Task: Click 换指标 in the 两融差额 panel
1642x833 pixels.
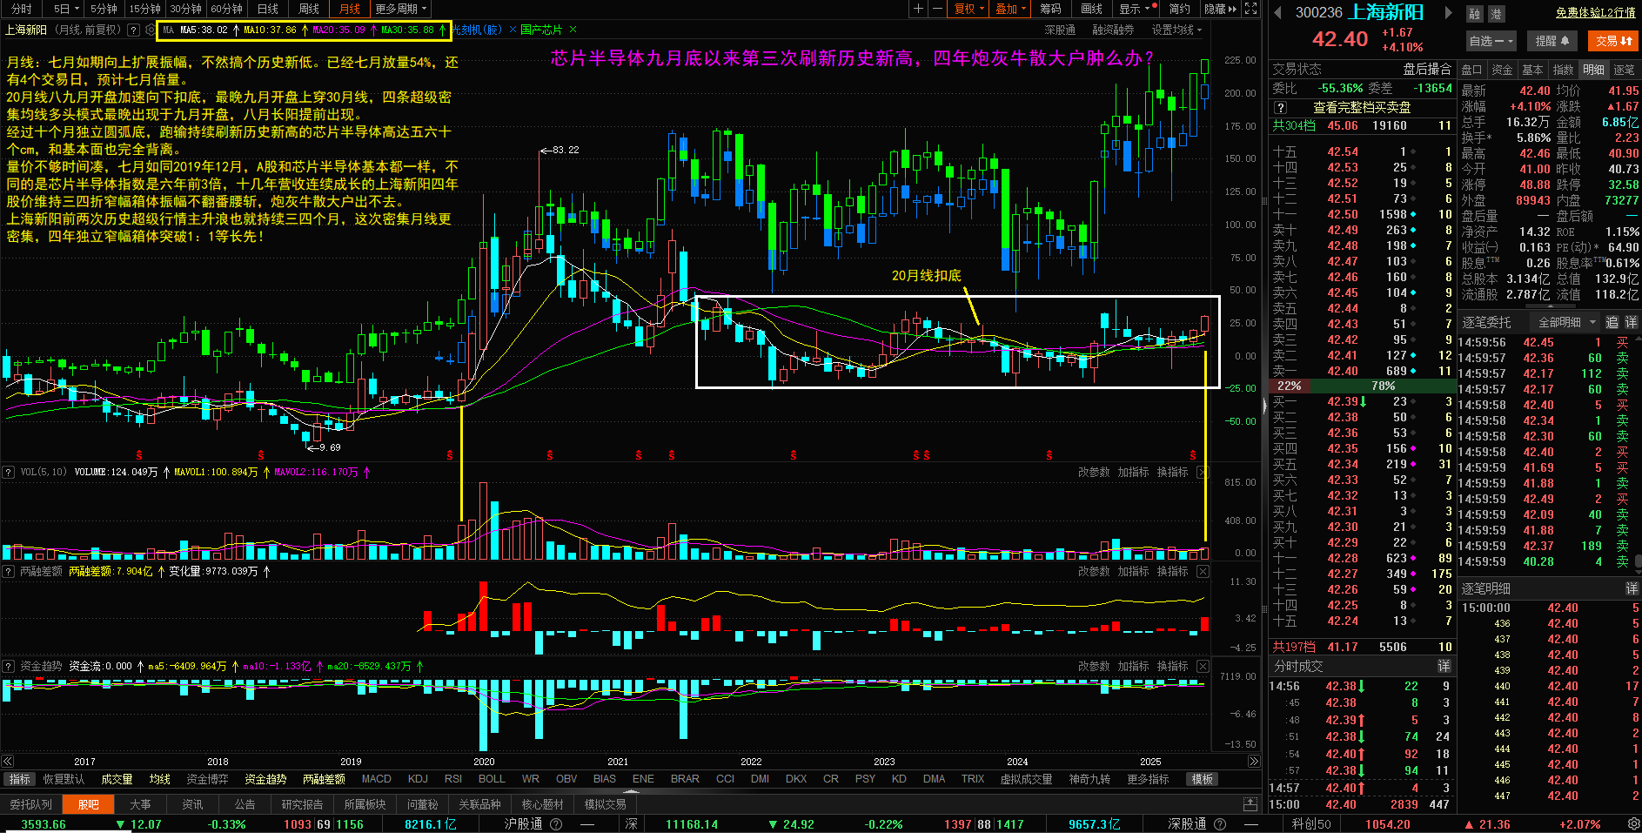Action: pyautogui.click(x=1172, y=571)
